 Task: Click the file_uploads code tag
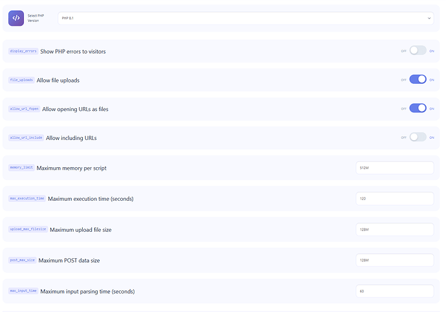(x=21, y=80)
